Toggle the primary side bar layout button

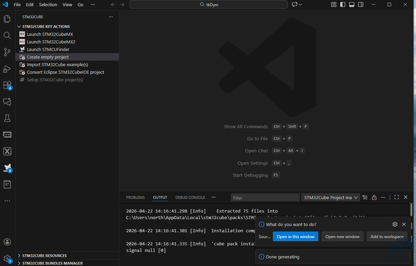tap(343, 4)
